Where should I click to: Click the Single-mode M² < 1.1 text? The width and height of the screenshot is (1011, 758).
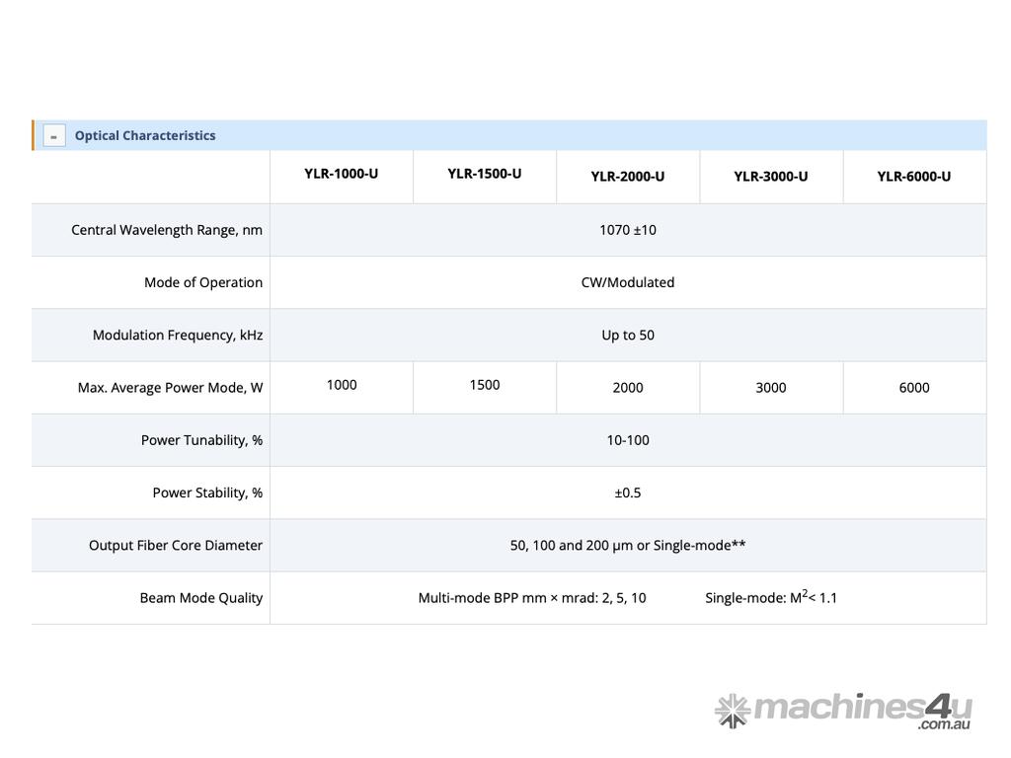(770, 597)
